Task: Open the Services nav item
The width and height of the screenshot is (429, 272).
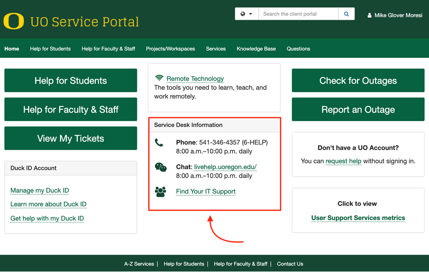Action: point(216,49)
